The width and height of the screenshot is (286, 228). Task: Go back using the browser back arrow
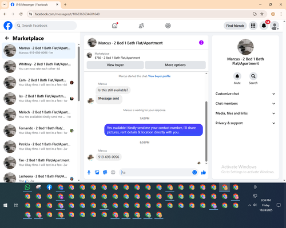pyautogui.click(x=5, y=14)
